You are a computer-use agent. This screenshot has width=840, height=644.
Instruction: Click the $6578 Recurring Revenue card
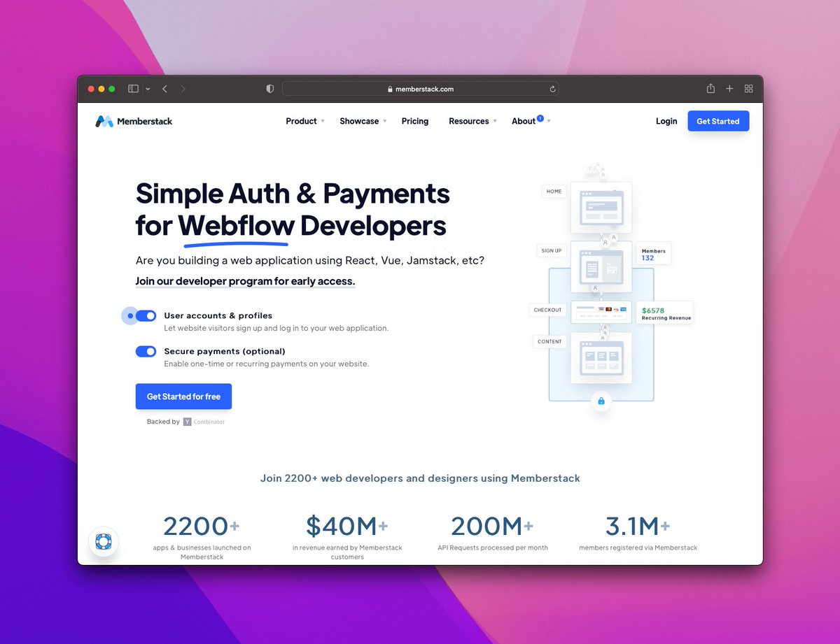click(x=665, y=313)
